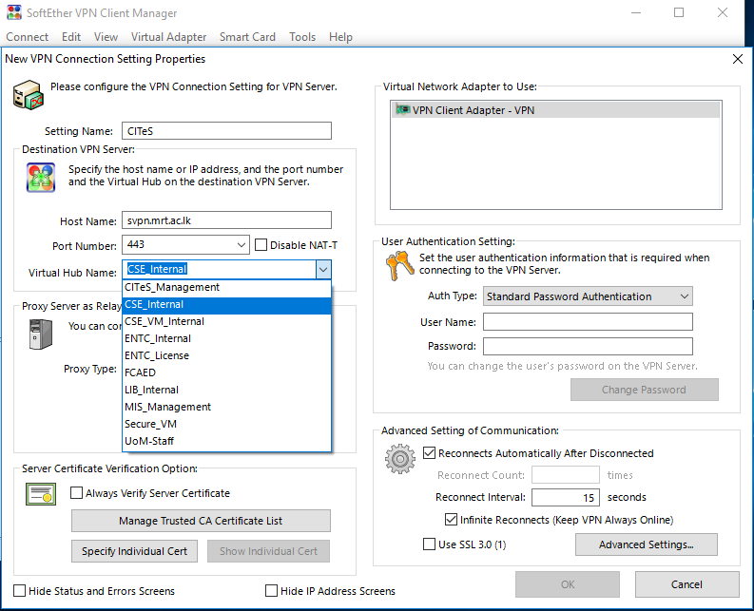Click the VPN server computer icon
The width and height of the screenshot is (754, 611).
pyautogui.click(x=28, y=95)
